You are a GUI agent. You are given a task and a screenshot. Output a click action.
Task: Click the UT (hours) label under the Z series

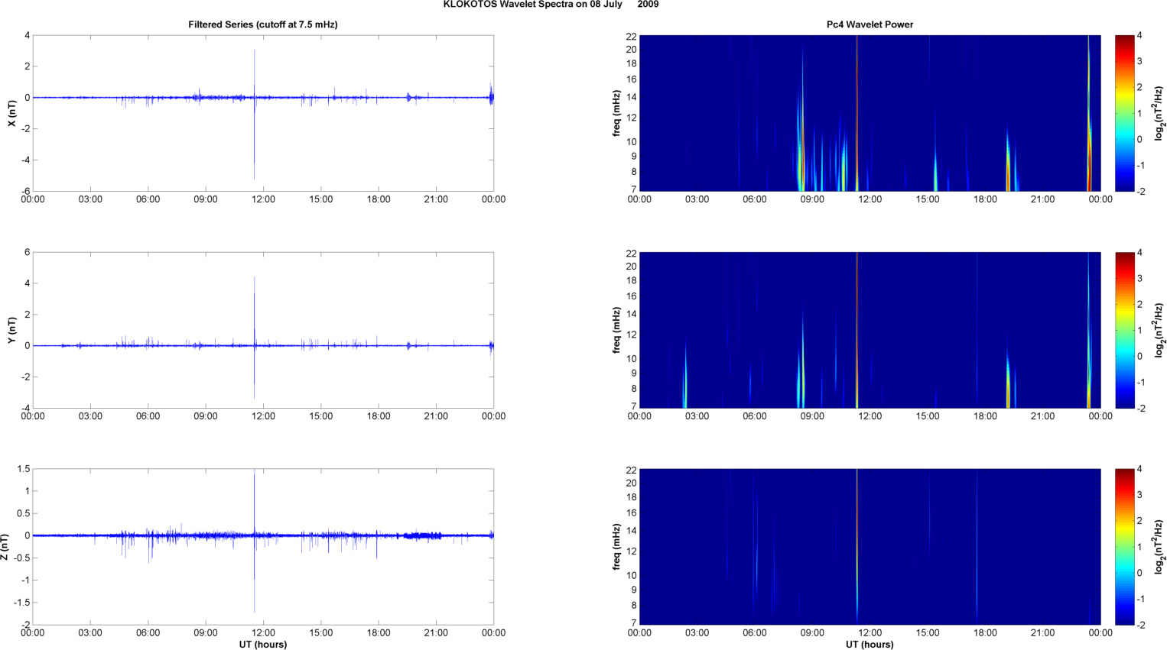[262, 645]
